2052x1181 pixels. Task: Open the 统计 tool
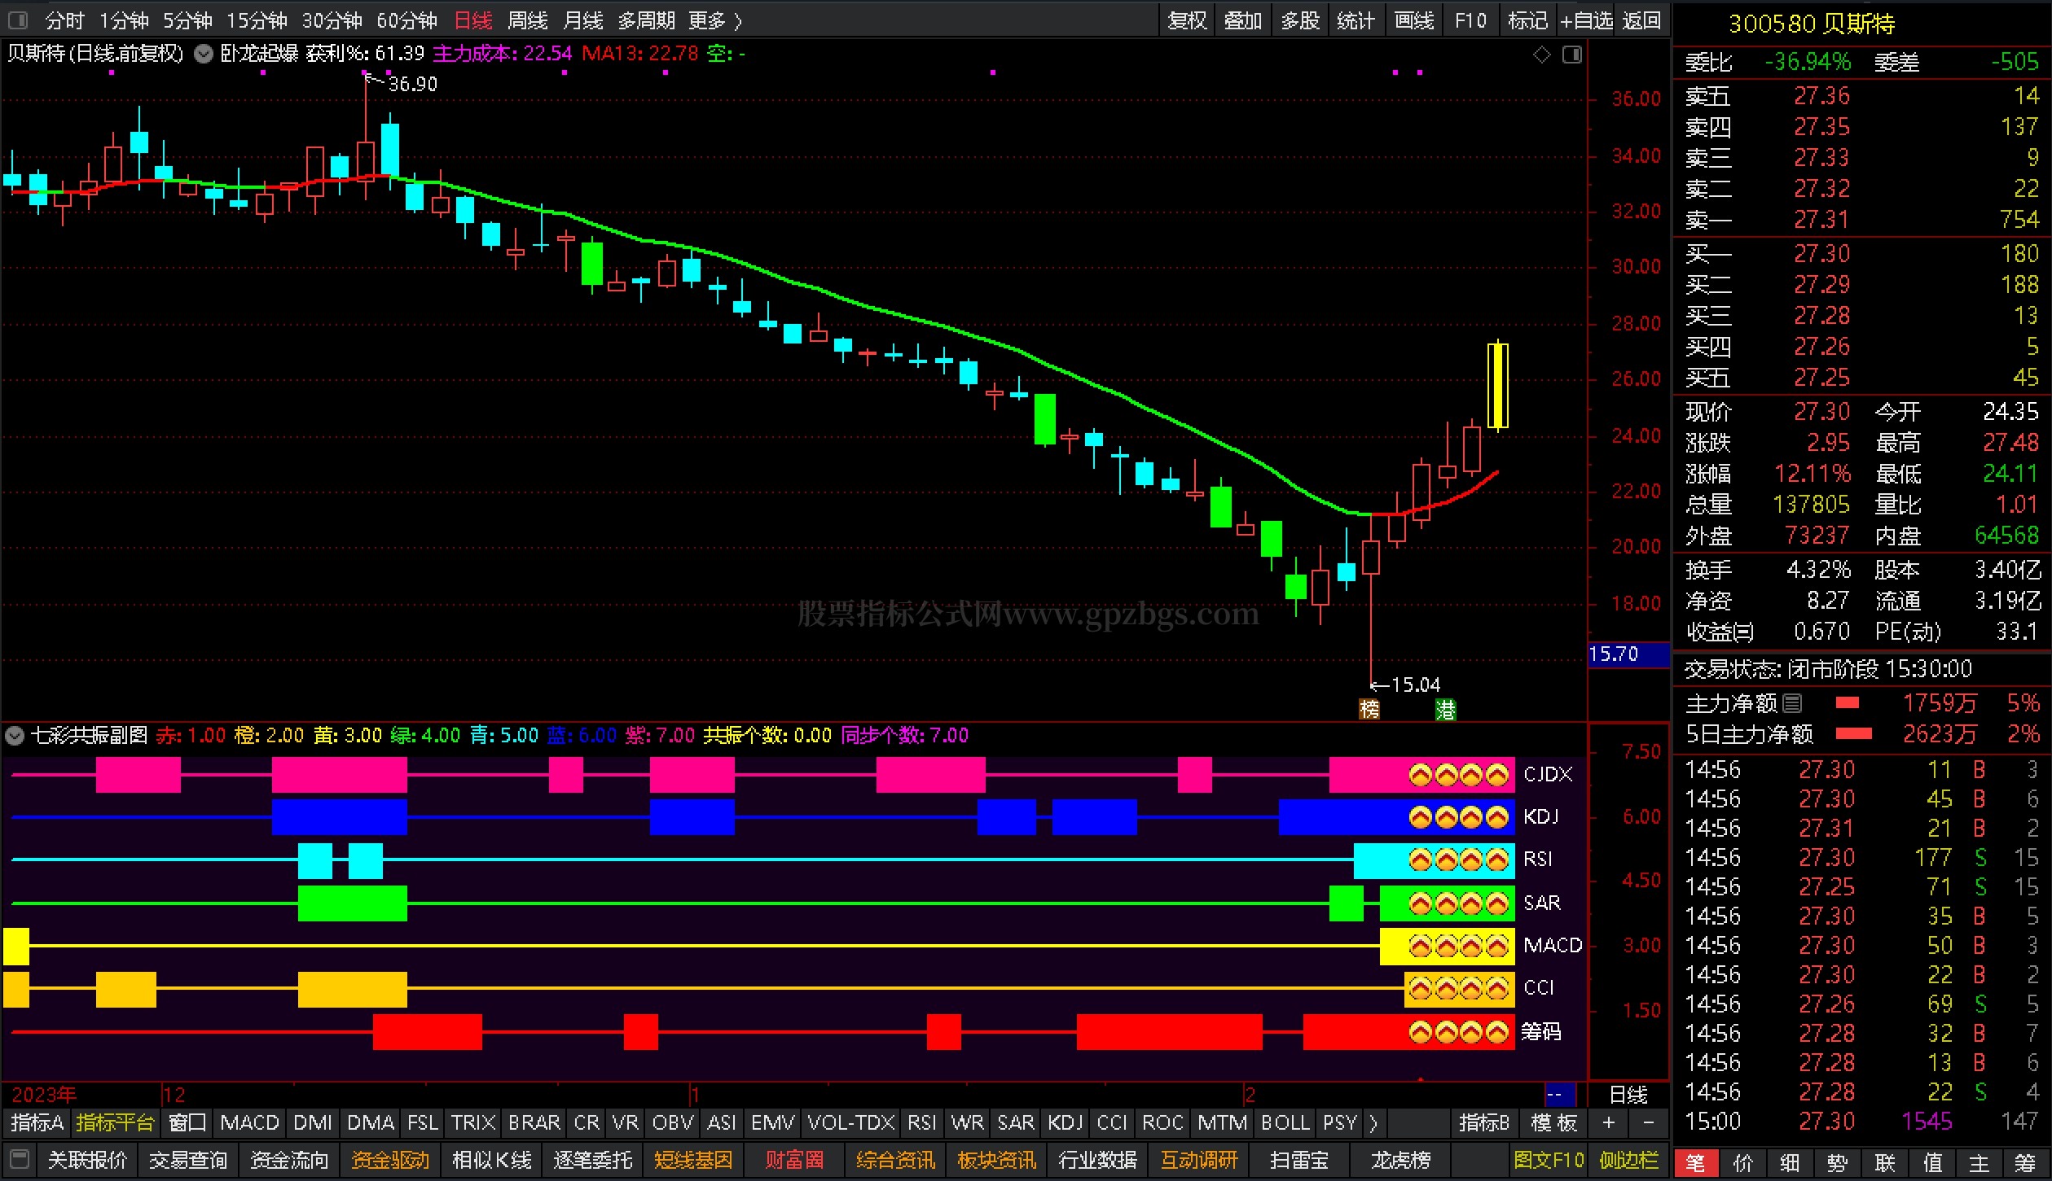[1356, 20]
